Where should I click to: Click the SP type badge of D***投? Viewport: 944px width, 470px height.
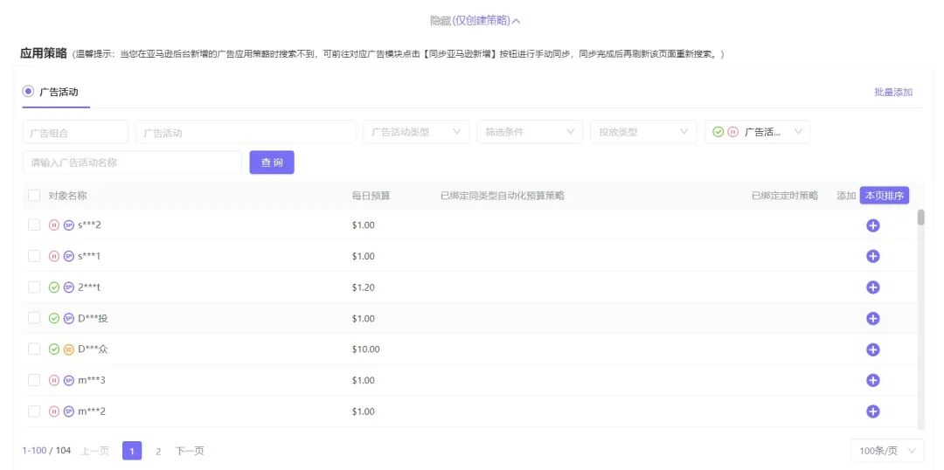69,318
